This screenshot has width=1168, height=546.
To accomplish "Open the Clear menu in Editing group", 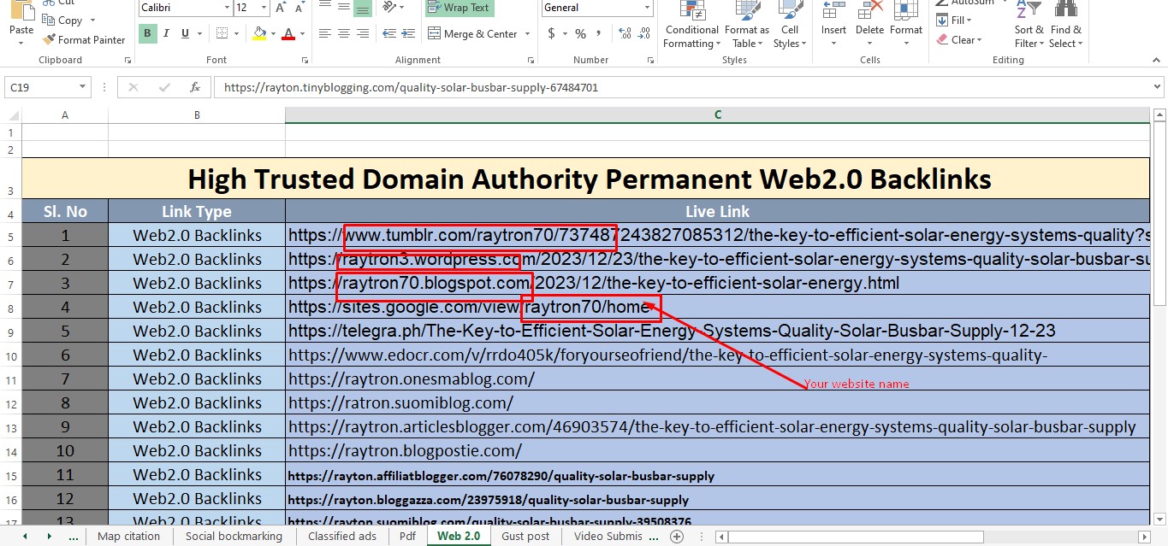I will tap(959, 39).
